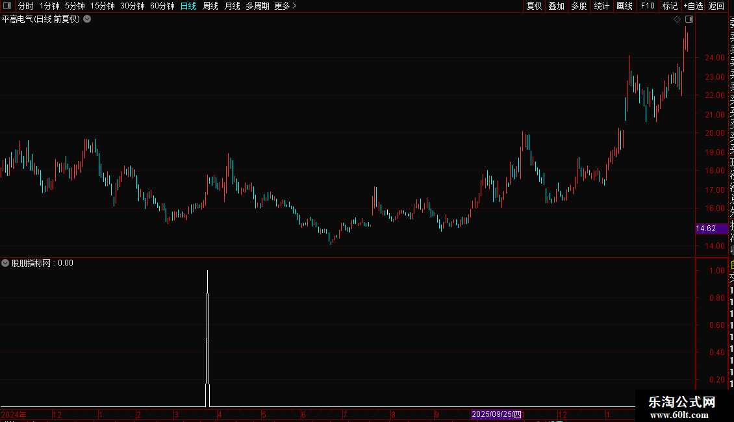Image resolution: width=734 pixels, height=422 pixels.
Task: Open dropdown beside 股朋指标网 indicator
Action: tap(5, 263)
